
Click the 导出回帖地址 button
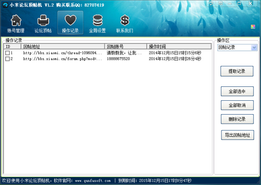(x=237, y=135)
